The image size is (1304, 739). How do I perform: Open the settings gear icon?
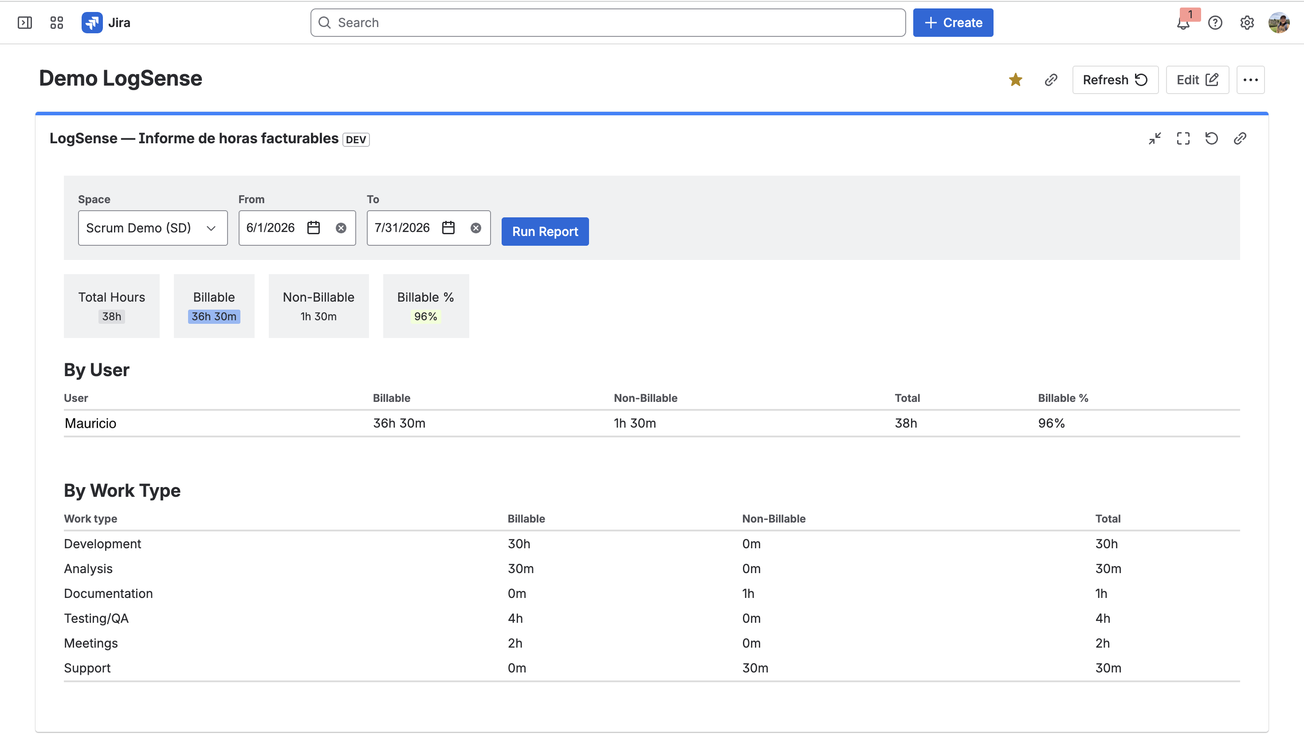pyautogui.click(x=1247, y=23)
